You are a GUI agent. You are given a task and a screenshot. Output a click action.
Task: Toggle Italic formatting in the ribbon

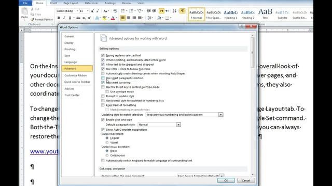coord(64,18)
